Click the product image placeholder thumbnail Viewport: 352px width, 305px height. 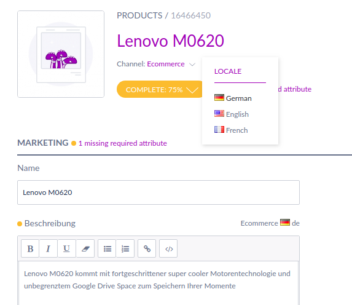click(x=61, y=54)
